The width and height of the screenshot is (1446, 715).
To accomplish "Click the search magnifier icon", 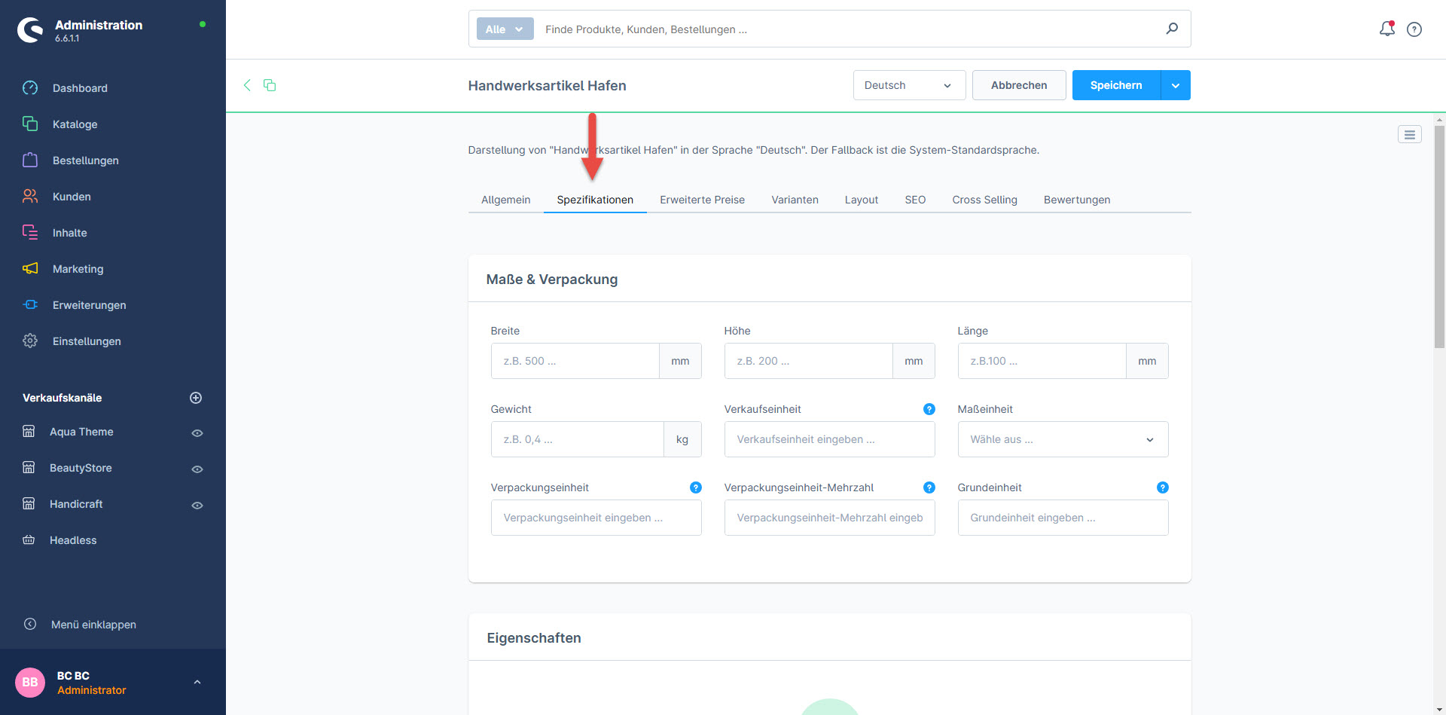I will click(x=1172, y=29).
